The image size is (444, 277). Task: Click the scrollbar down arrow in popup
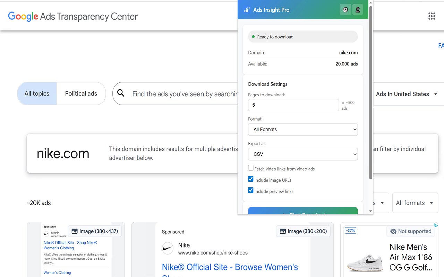(x=370, y=211)
